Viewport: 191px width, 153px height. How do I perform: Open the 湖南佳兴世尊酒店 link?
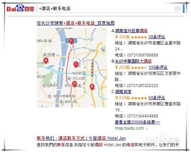pyautogui.click(x=131, y=31)
